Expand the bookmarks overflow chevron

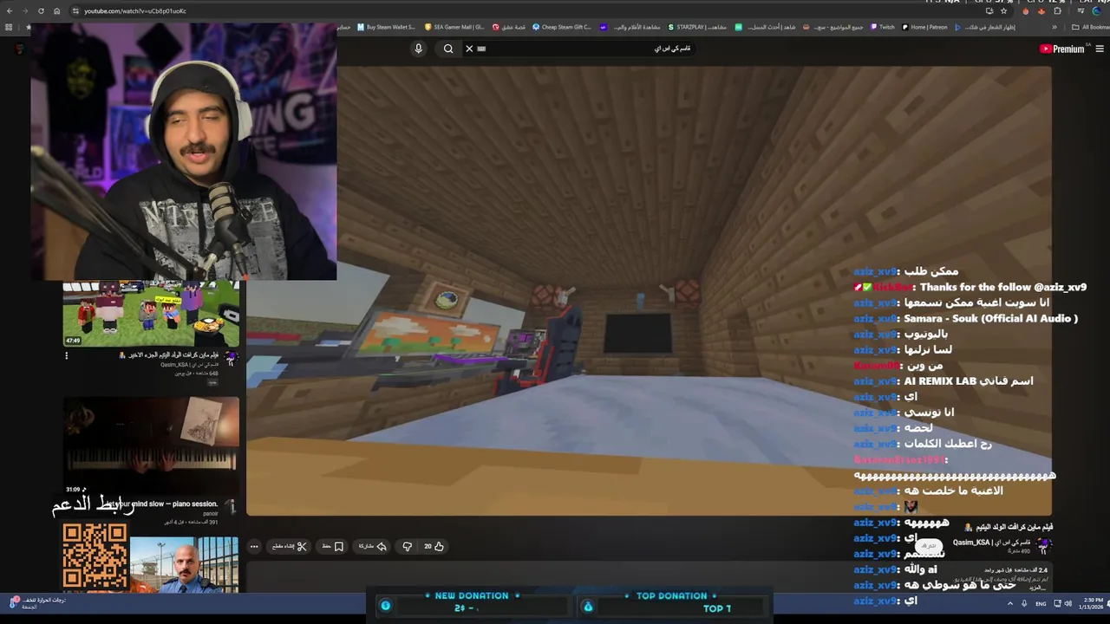1054,27
